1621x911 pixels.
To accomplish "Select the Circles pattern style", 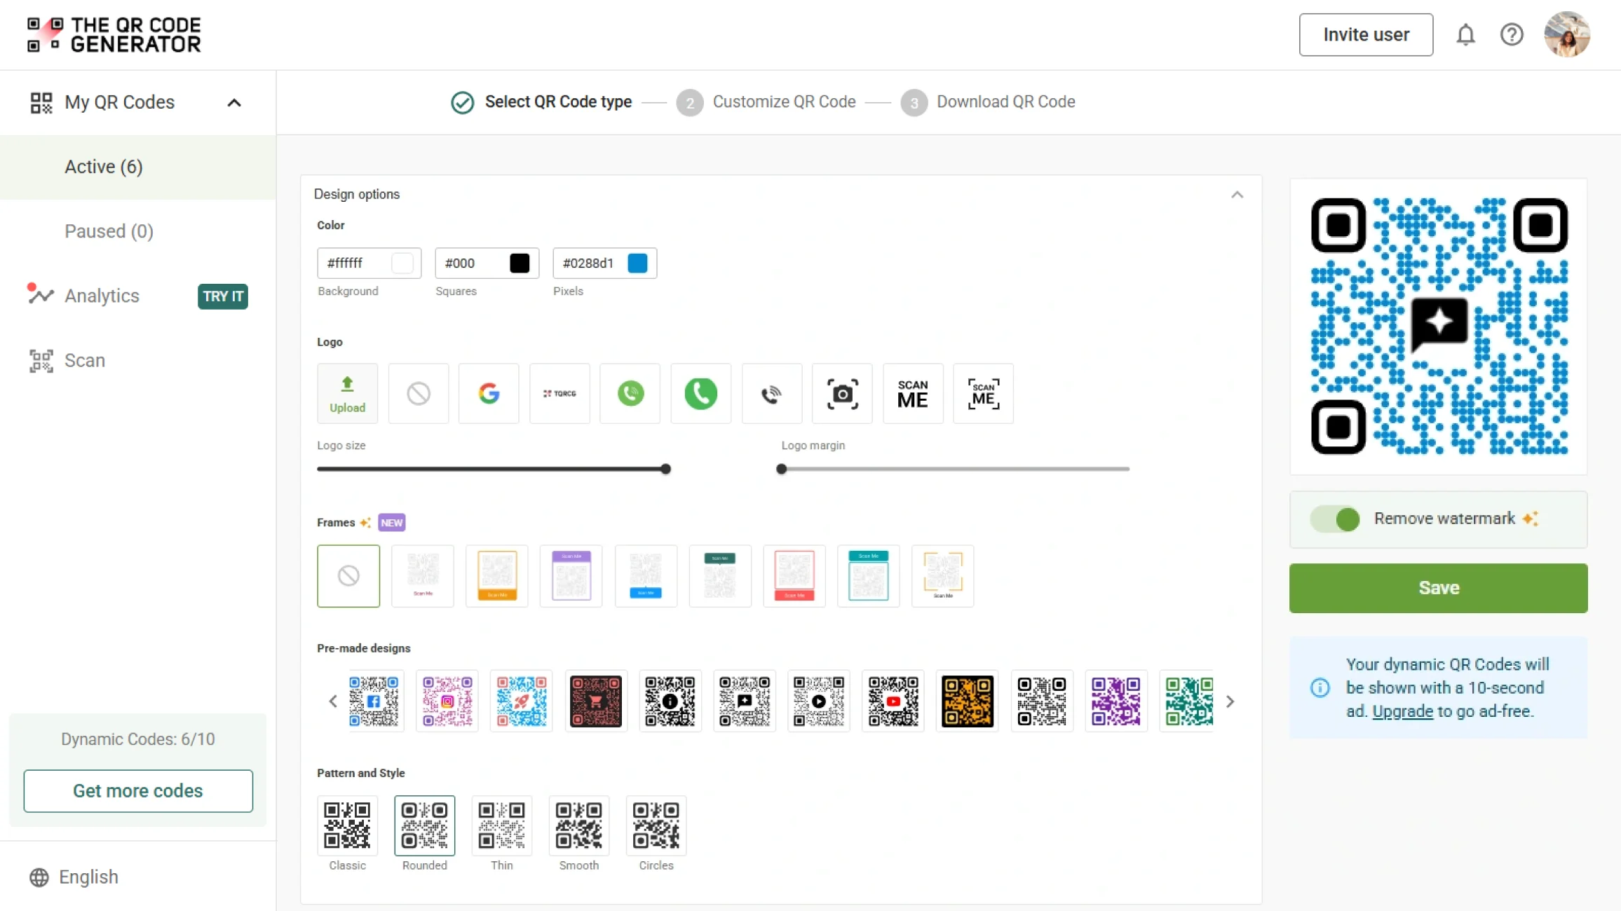I will tap(656, 826).
